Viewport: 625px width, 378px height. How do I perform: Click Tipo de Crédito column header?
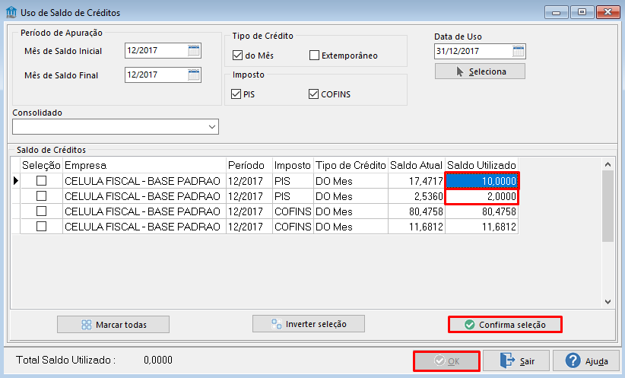(x=351, y=165)
